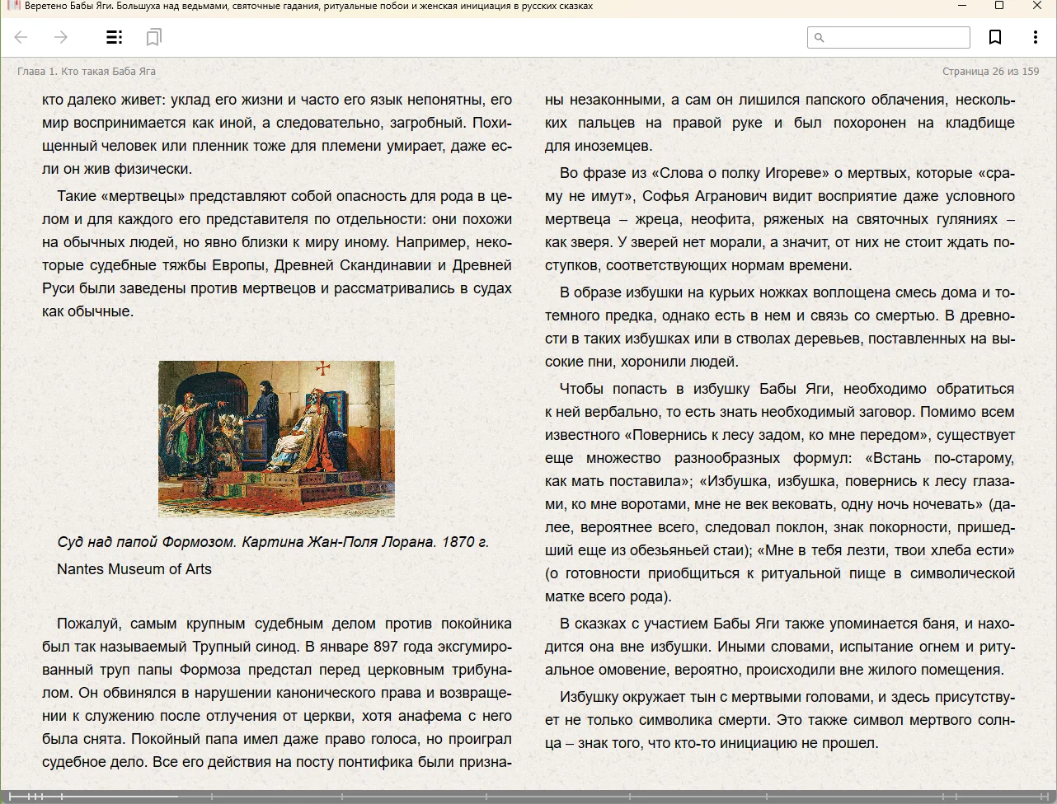This screenshot has height=804, width=1057.
Task: Click the paragraph starting 'В образе избушки'
Action: (779, 327)
